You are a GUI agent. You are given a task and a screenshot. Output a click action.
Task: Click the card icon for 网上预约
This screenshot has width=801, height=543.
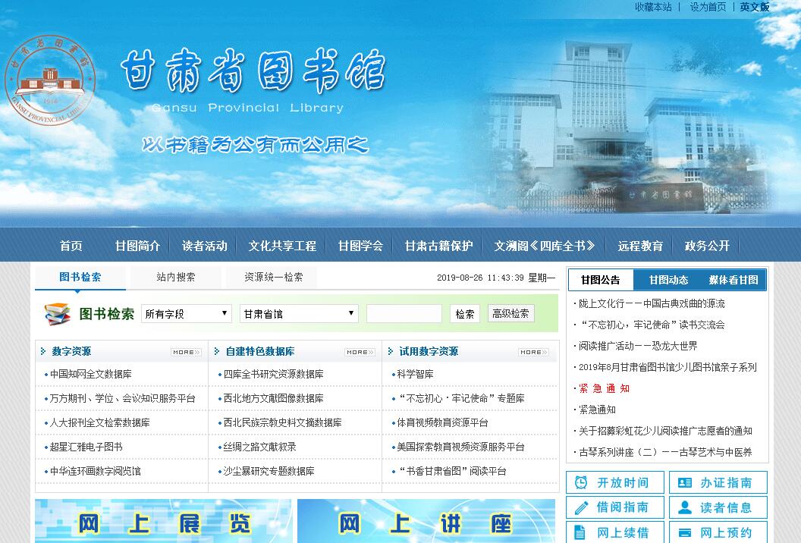point(684,533)
